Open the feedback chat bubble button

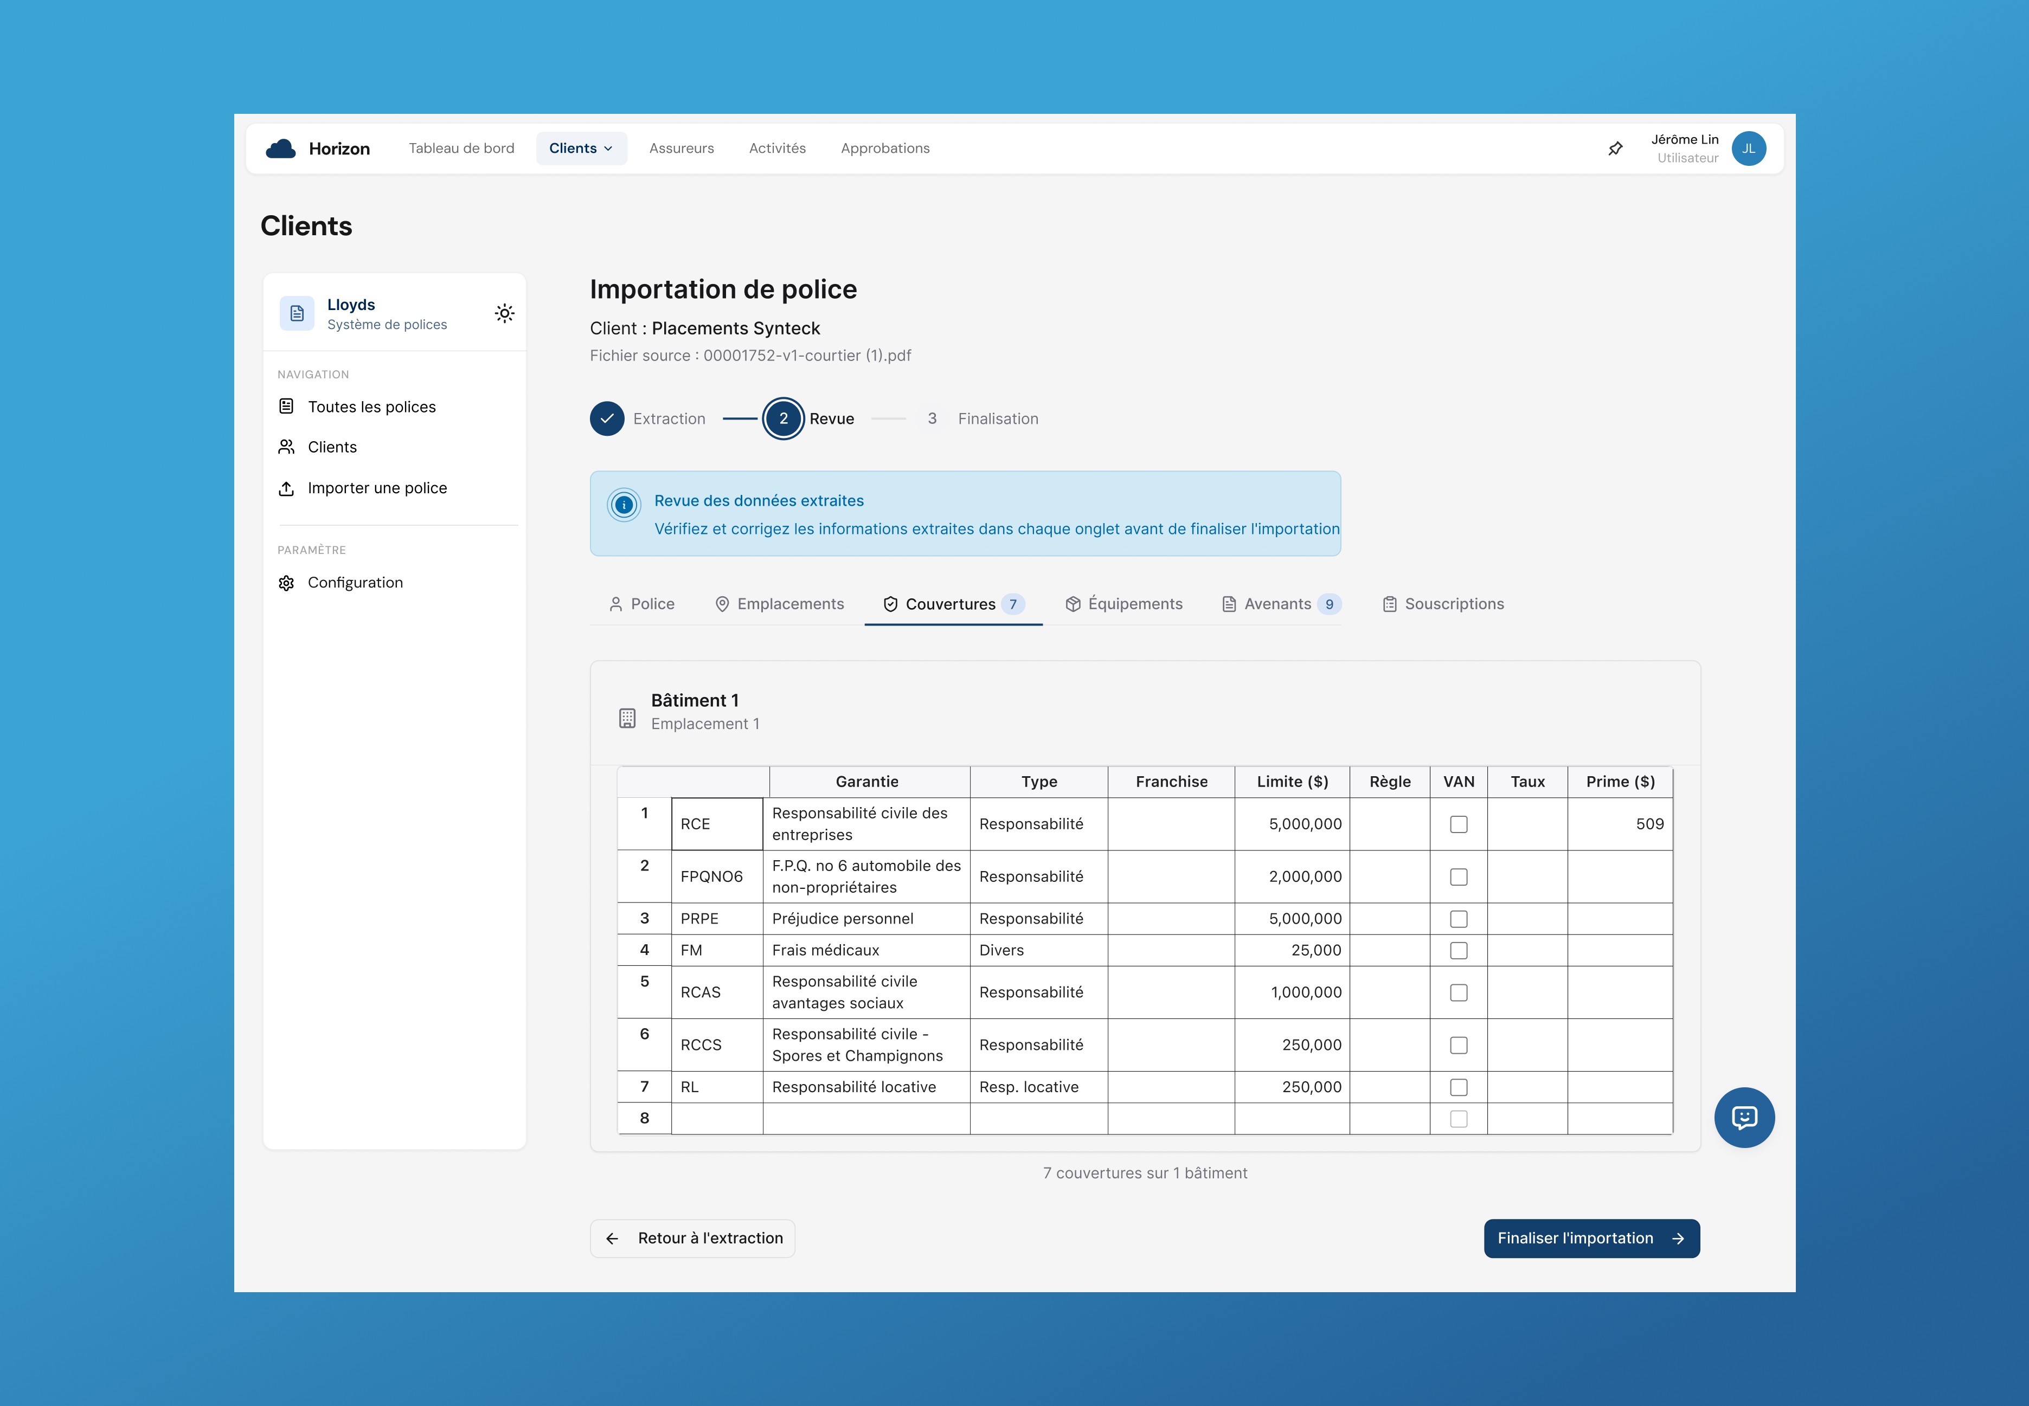1744,1117
